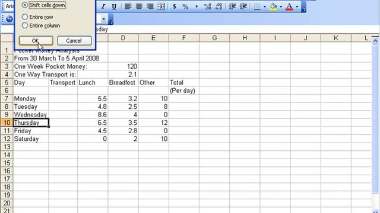Confirm insert with OK button
Image resolution: width=380 pixels, height=213 pixels.
tap(36, 41)
